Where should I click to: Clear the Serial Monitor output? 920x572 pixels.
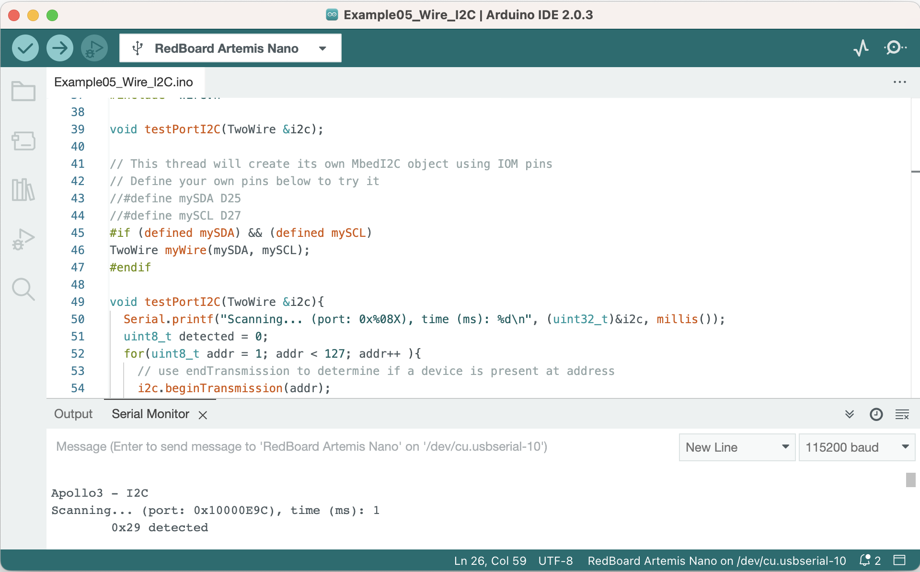pos(902,414)
